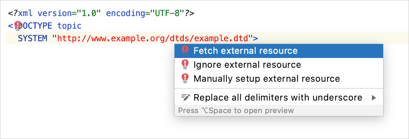This screenshot has height=139, width=409.
Task: Choose Replace all delimiters with underscore
Action: tap(278, 98)
